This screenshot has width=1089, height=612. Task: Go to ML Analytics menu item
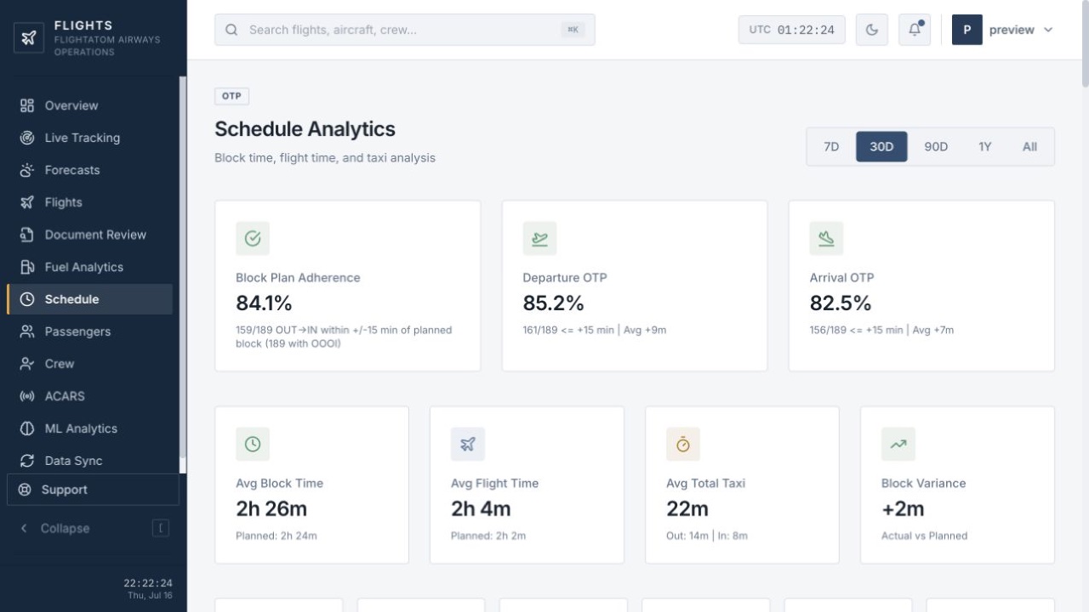89,428
